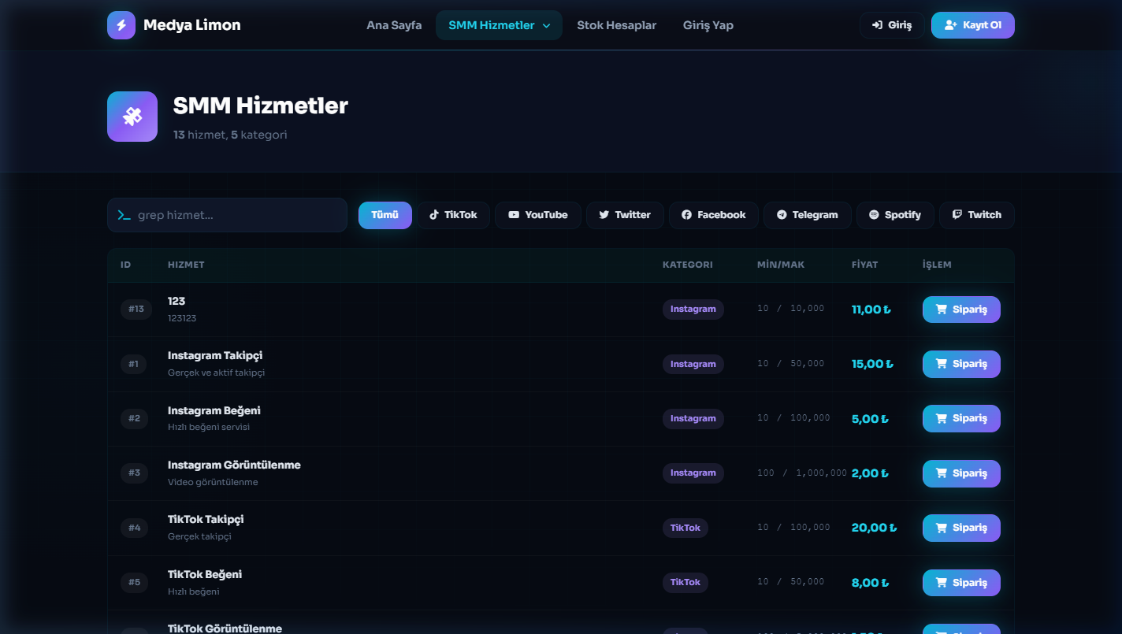
Task: Click the 15,00 ₺ price
Action: coord(873,364)
